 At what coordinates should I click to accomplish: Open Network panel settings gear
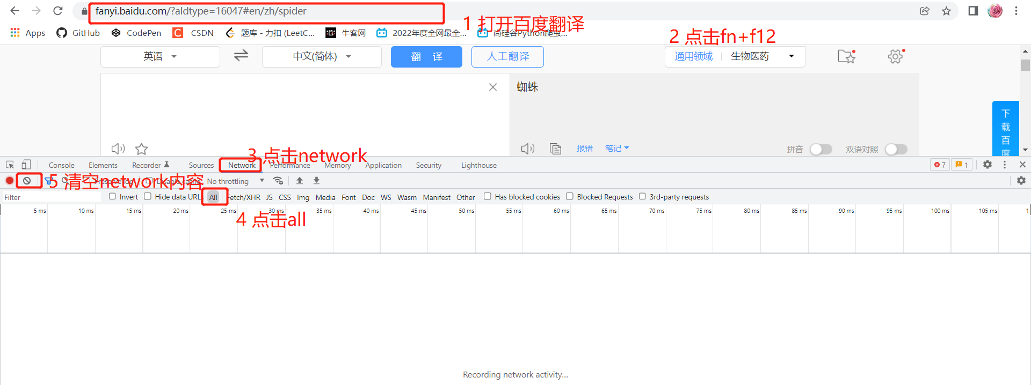[1021, 181]
